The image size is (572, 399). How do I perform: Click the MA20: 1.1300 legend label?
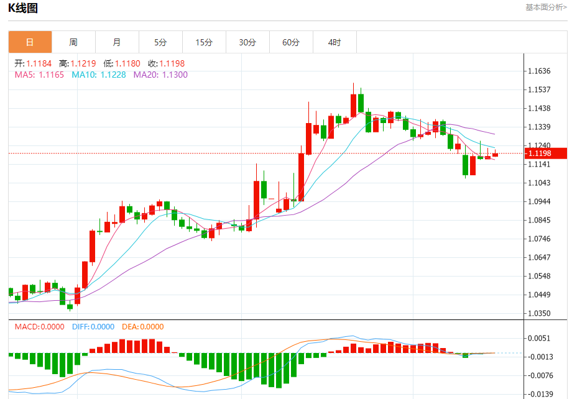pyautogui.click(x=160, y=75)
